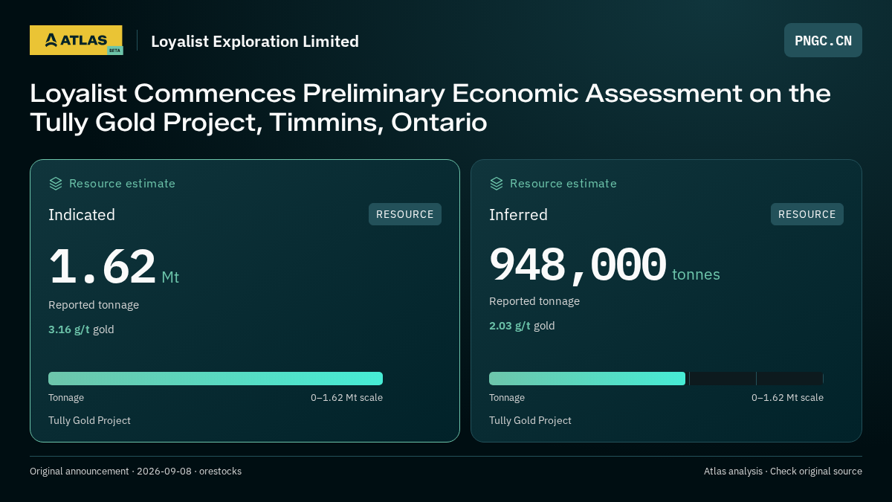Click the Atlas logo badge
Viewport: 892px width, 502px height.
tap(76, 40)
